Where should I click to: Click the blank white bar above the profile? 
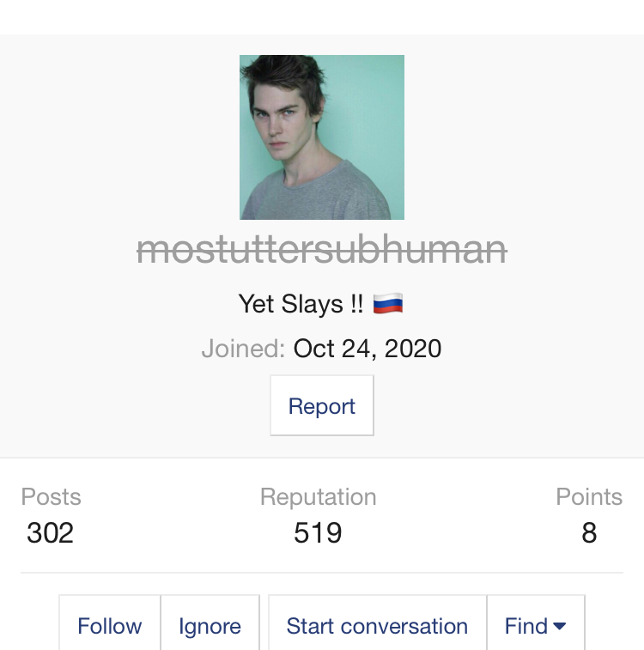click(x=322, y=17)
